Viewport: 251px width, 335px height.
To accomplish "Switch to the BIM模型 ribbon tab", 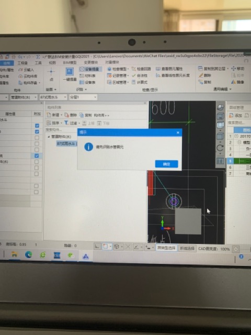I will coord(70,63).
